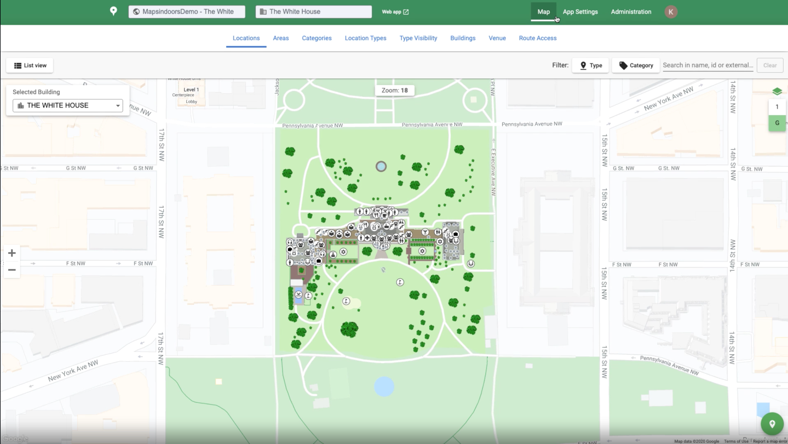Click the search name or id field
Viewport: 788px width, 444px height.
708,65
